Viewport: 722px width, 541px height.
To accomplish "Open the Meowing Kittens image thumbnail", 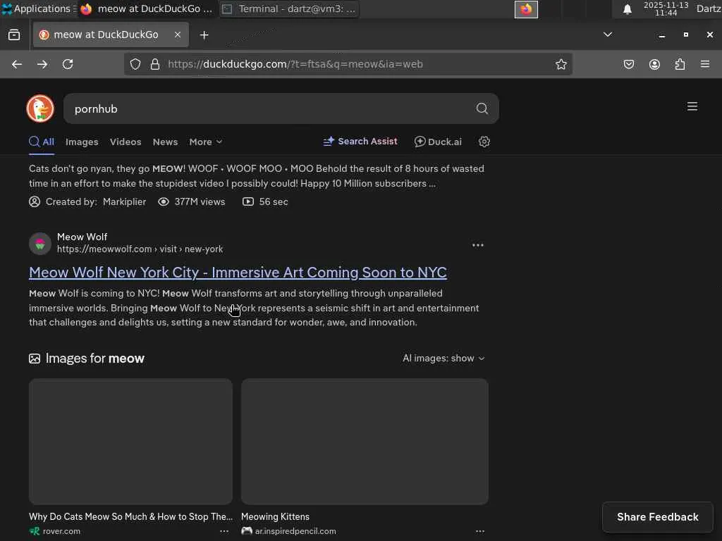I will (x=365, y=442).
